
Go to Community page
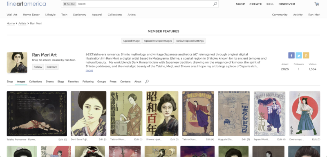pyautogui.click(x=280, y=15)
